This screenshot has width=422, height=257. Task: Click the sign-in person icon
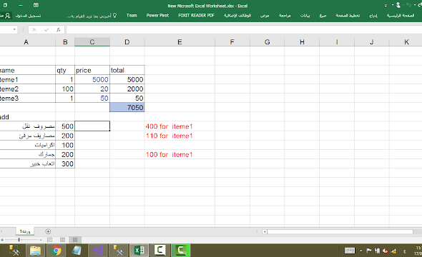point(8,16)
